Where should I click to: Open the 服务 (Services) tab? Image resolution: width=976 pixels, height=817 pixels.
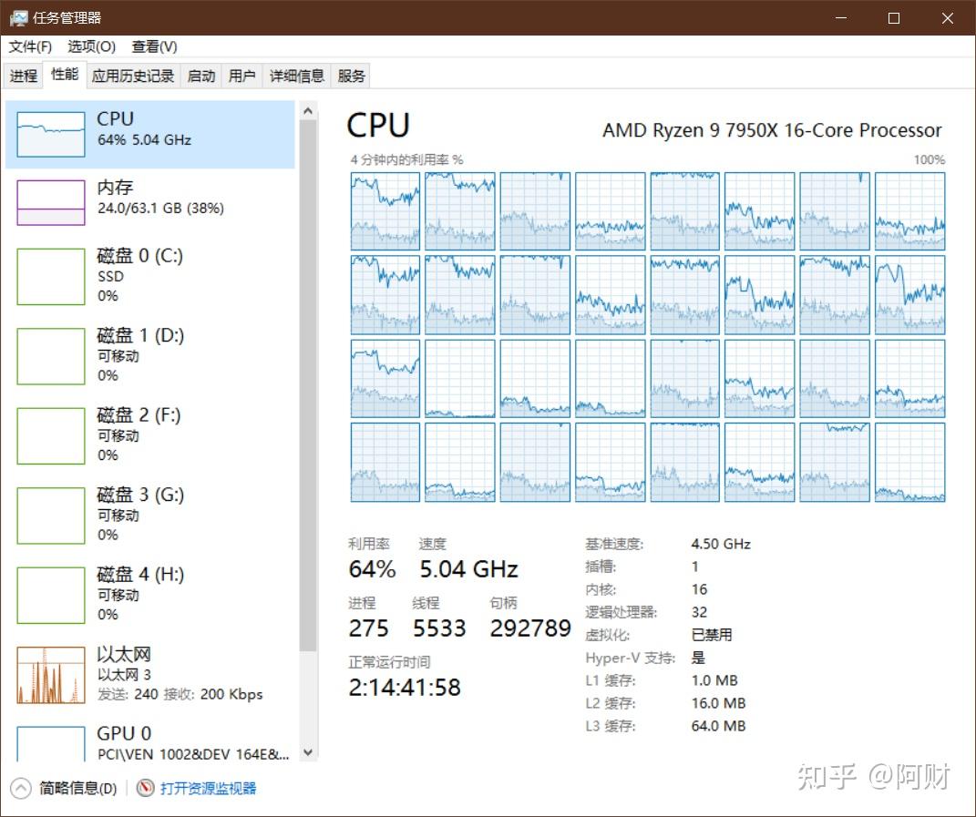pos(351,76)
